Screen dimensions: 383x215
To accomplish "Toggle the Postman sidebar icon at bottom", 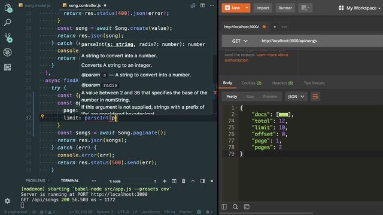I will (224, 207).
